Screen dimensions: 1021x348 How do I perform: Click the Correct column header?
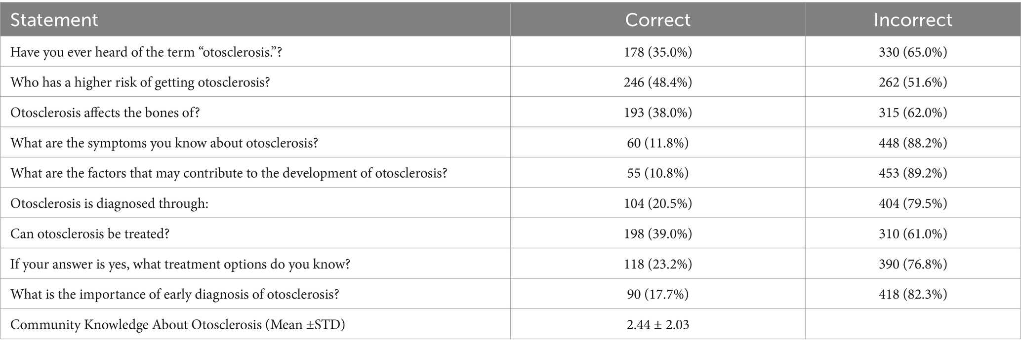pos(657,20)
